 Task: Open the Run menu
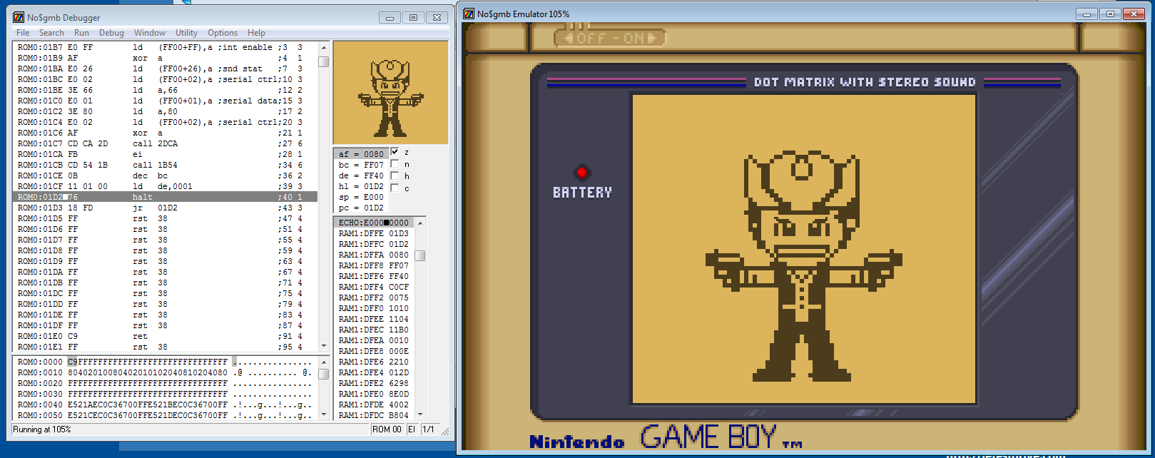81,33
